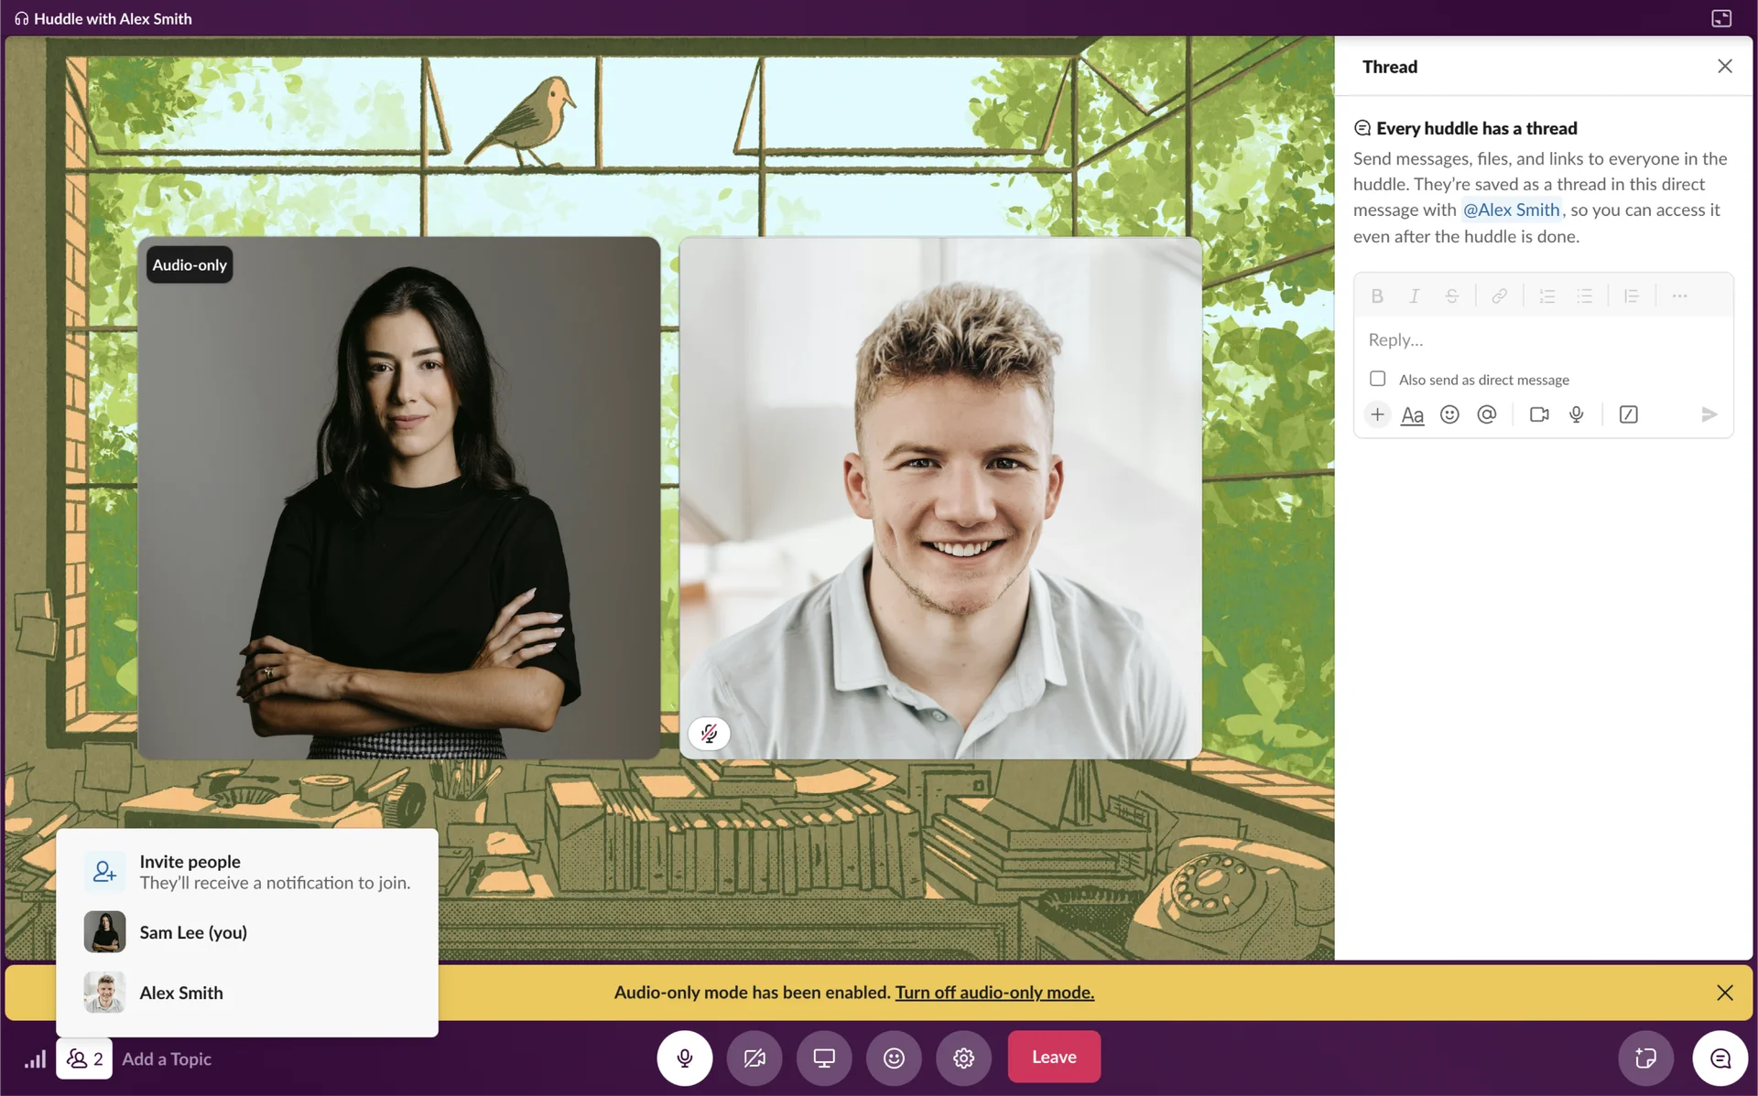
Task: Open the huddle notes canvas icon
Action: click(1645, 1058)
